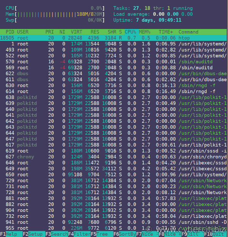228x237 pixels.
Task: Select polkitd process row PID 639
Action: (113, 103)
